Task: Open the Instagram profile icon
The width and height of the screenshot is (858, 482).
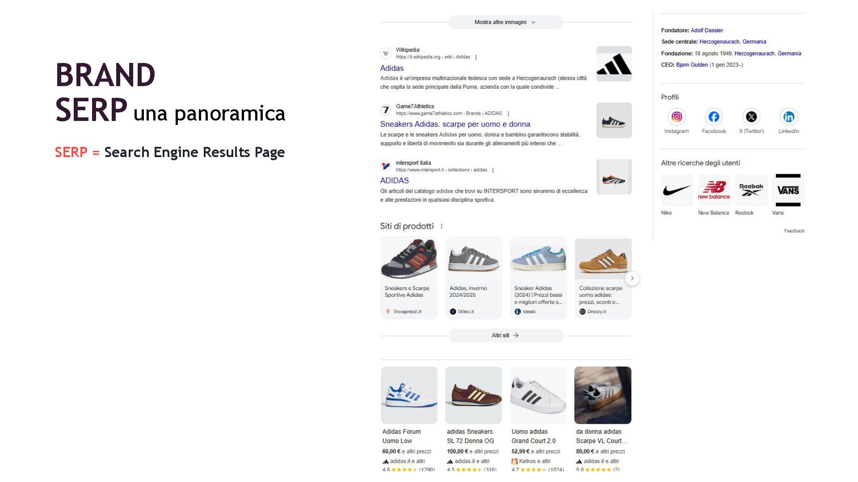Action: coord(677,117)
